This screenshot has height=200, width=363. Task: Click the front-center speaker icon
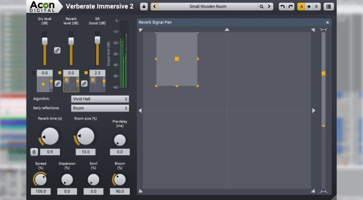227,29
